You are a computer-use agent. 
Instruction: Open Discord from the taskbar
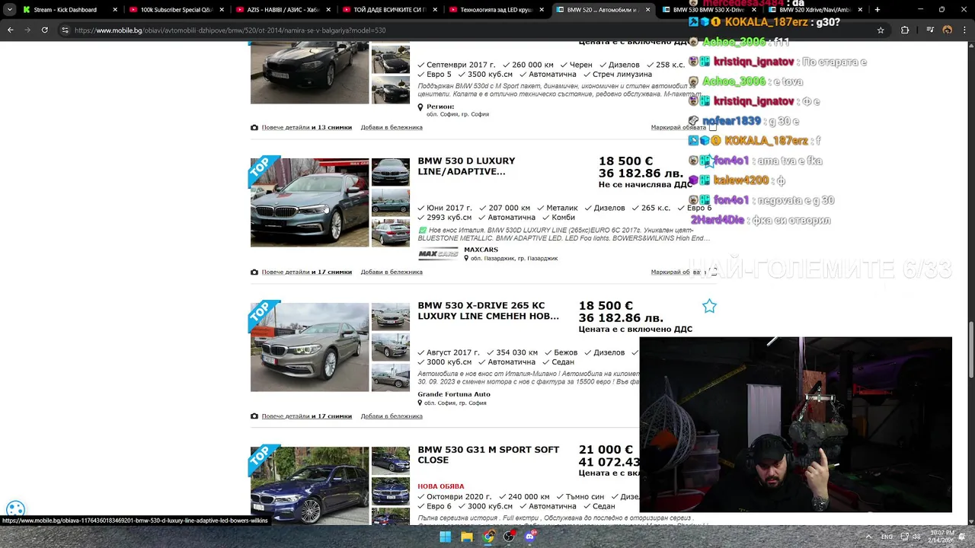(530, 537)
